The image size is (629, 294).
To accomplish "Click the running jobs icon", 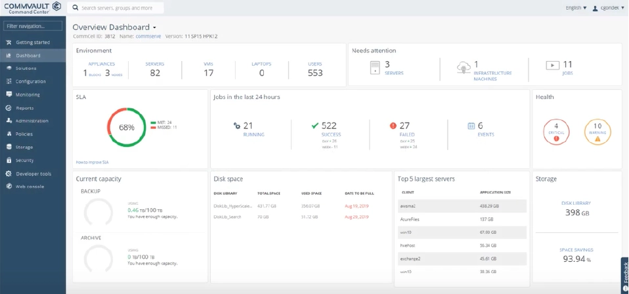I will point(237,125).
